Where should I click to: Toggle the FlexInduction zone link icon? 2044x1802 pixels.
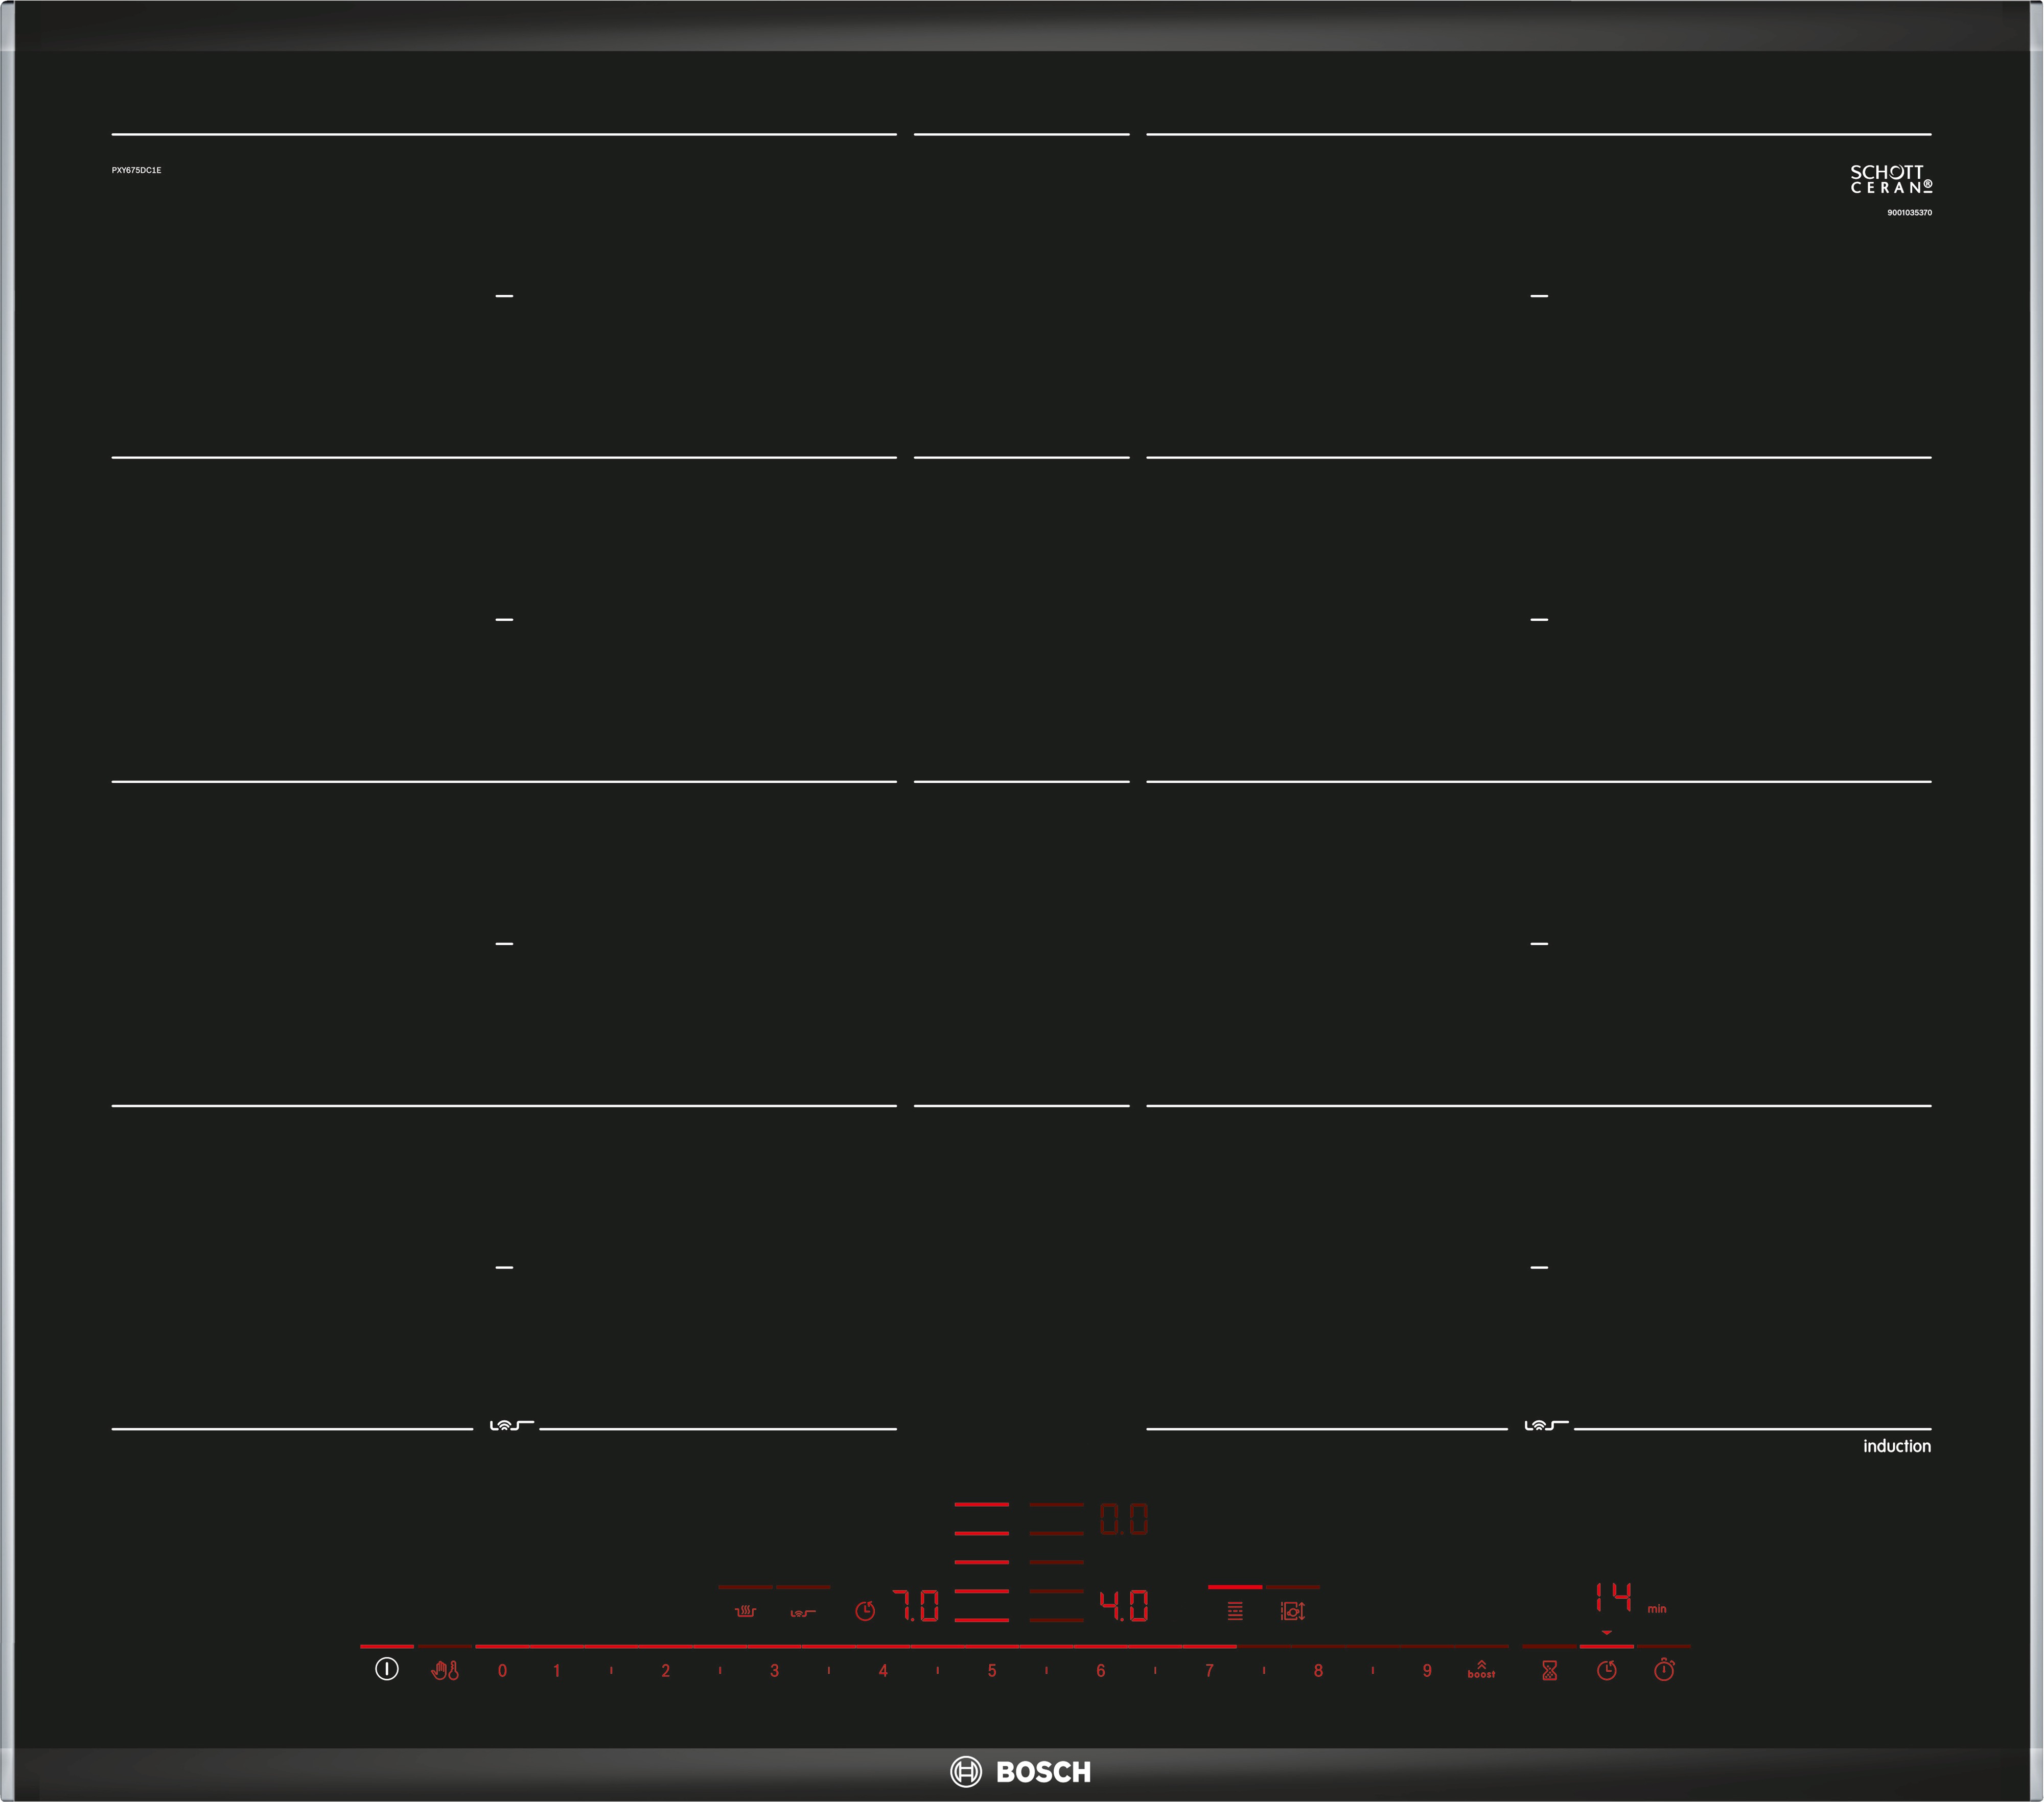[x=1235, y=1610]
